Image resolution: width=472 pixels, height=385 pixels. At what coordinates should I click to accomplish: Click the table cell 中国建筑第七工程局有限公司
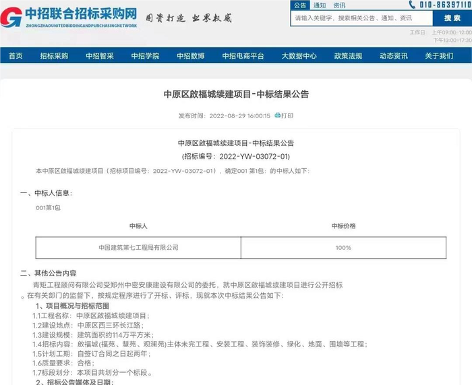pos(138,247)
